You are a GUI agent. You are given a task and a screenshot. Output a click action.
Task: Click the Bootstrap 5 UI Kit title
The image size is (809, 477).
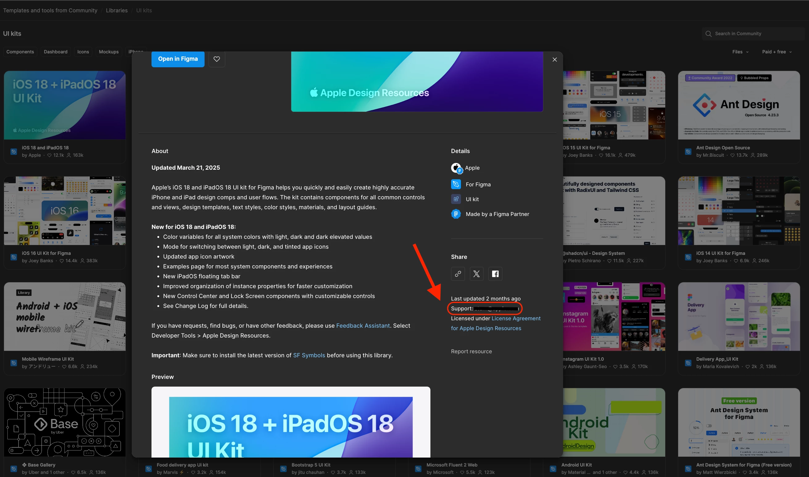tap(311, 465)
